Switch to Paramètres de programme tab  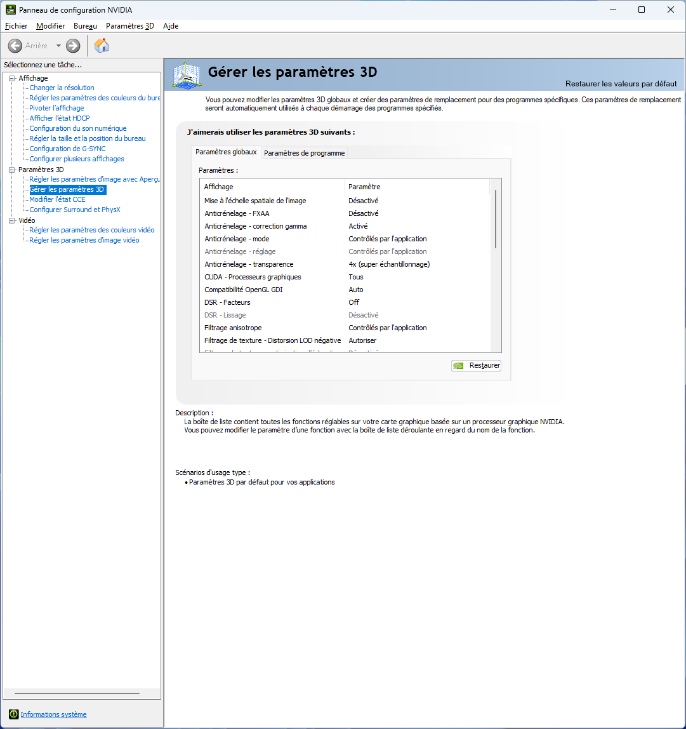click(x=305, y=153)
